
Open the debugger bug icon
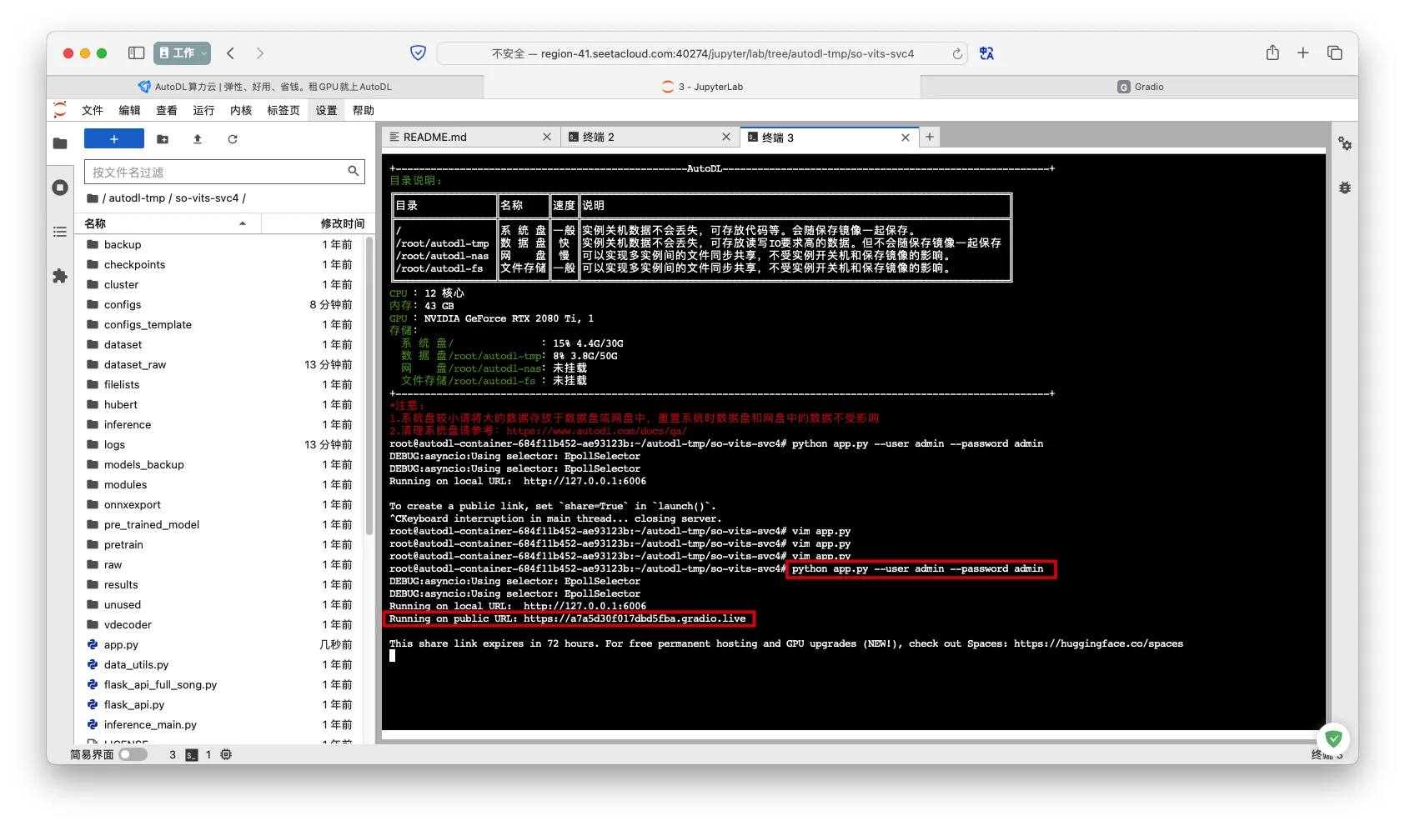[1344, 188]
